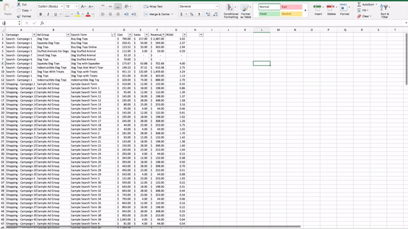Screen dimensions: 408x229
Task: Toggle Bold formatting
Action: 41,14
